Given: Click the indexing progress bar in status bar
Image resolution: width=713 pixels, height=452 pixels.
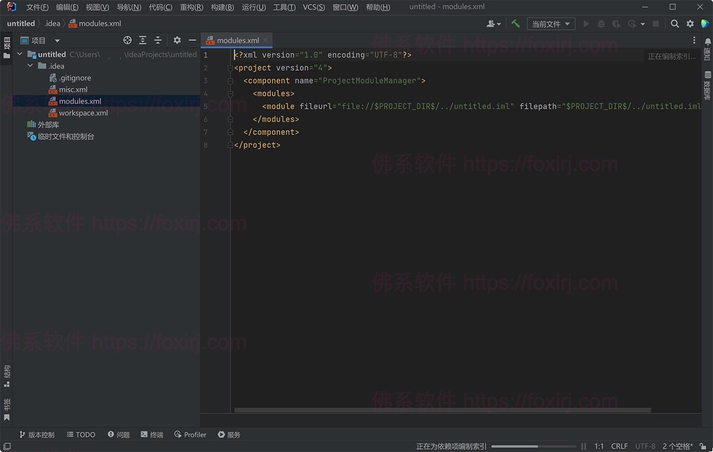Looking at the screenshot, I should pyautogui.click(x=534, y=446).
